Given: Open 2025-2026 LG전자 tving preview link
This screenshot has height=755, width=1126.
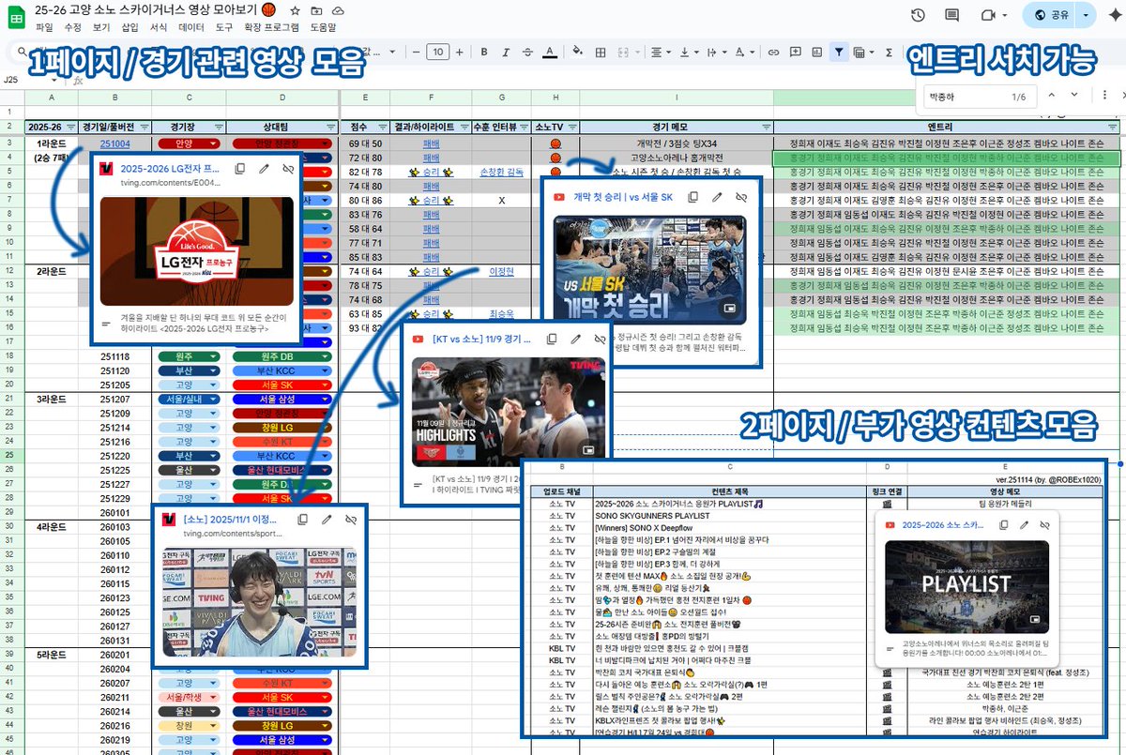Looking at the screenshot, I should pyautogui.click(x=170, y=169).
